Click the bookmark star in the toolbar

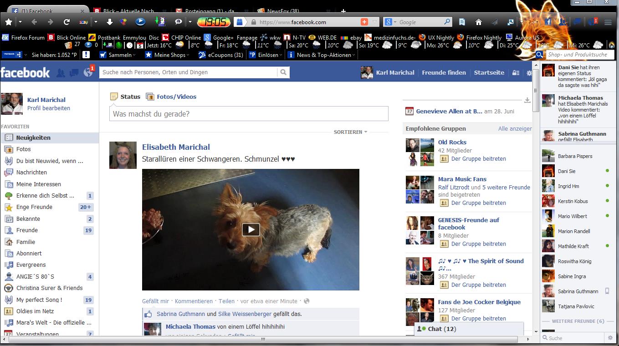pos(9,21)
